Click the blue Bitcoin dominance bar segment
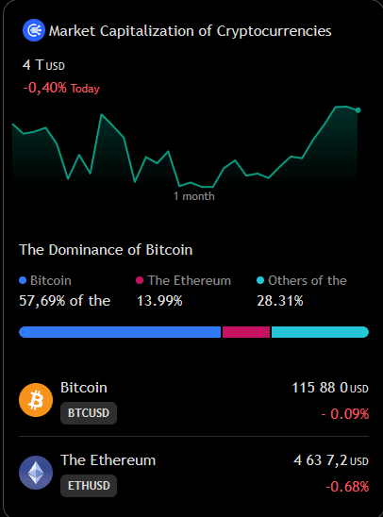 point(120,332)
